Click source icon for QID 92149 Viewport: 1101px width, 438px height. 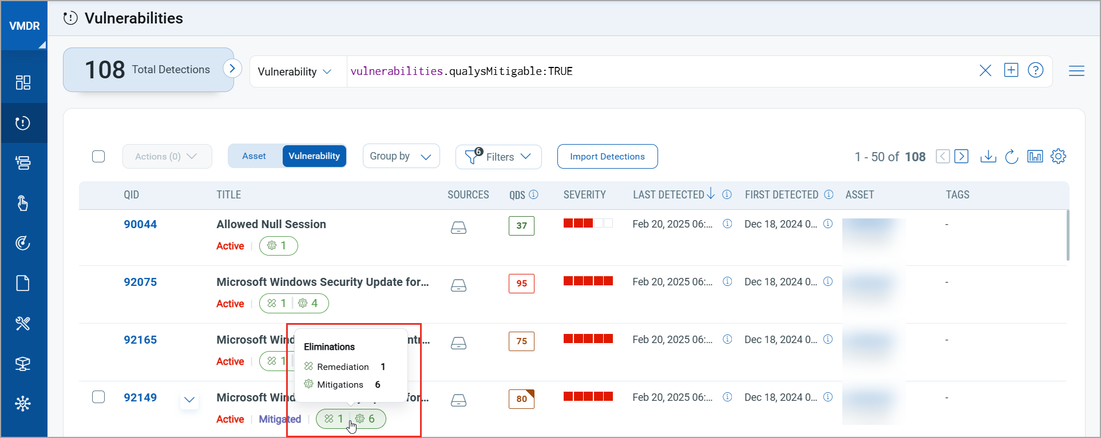click(x=458, y=401)
